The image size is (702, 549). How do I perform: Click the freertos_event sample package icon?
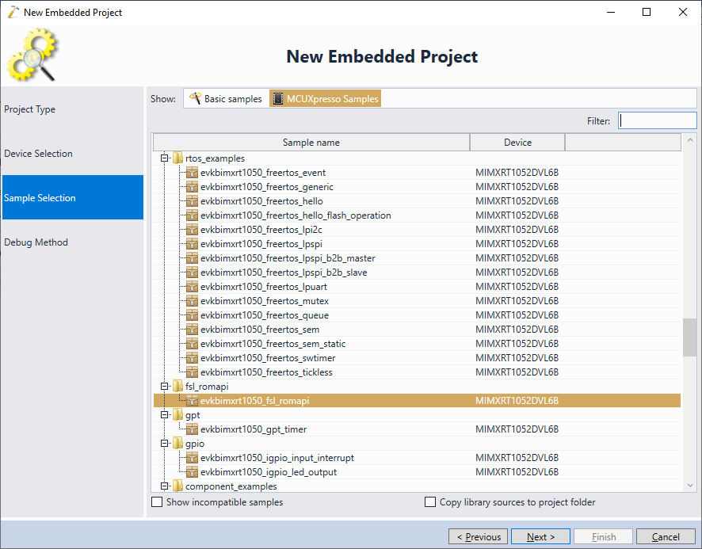click(192, 173)
